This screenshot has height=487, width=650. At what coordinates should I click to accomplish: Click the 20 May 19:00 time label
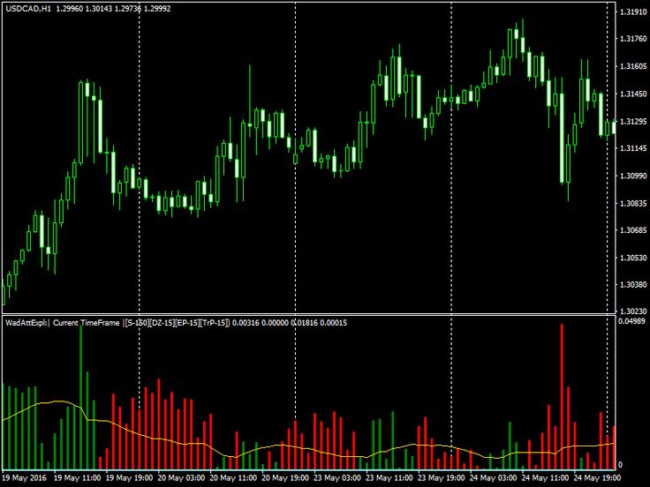[x=285, y=478]
